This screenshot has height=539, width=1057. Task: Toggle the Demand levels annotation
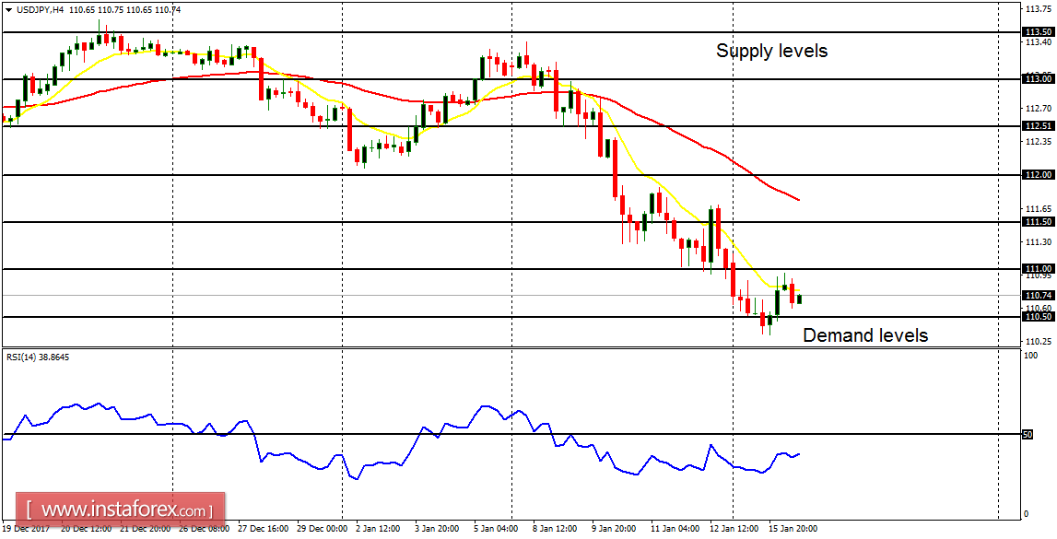pyautogui.click(x=864, y=335)
